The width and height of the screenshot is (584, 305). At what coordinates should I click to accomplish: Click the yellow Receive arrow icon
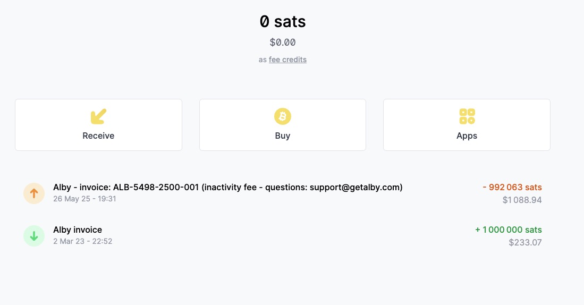click(x=98, y=116)
